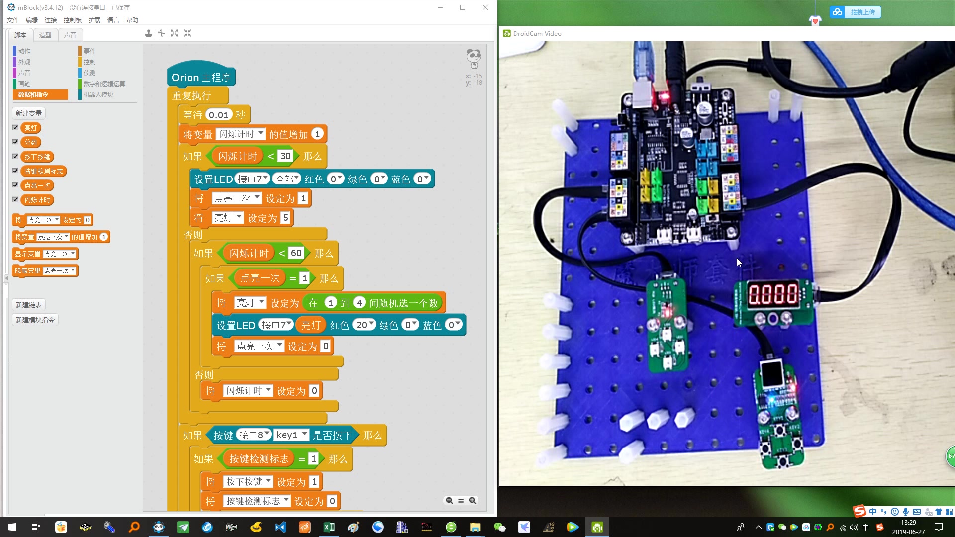Toggle the 闪烁计时 variable checkbox
Viewport: 955px width, 537px height.
click(15, 199)
